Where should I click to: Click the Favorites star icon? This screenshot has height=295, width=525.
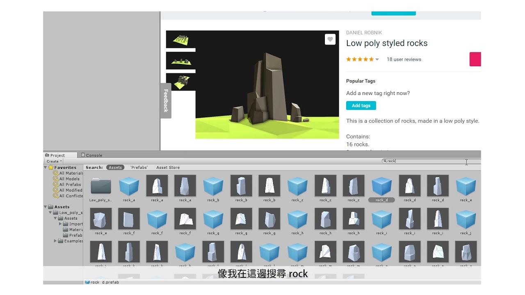(51, 168)
